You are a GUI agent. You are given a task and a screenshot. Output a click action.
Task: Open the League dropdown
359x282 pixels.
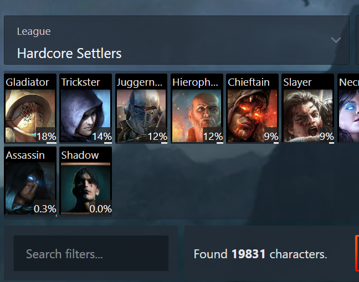pos(177,40)
